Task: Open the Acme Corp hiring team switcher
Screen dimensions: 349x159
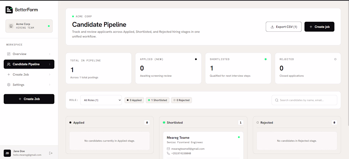Action: [x=29, y=26]
